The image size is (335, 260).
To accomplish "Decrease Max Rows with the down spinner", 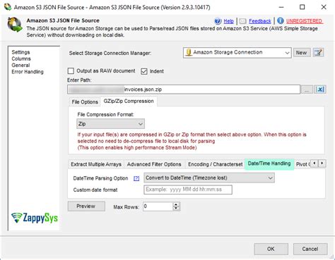I will [x=176, y=209].
